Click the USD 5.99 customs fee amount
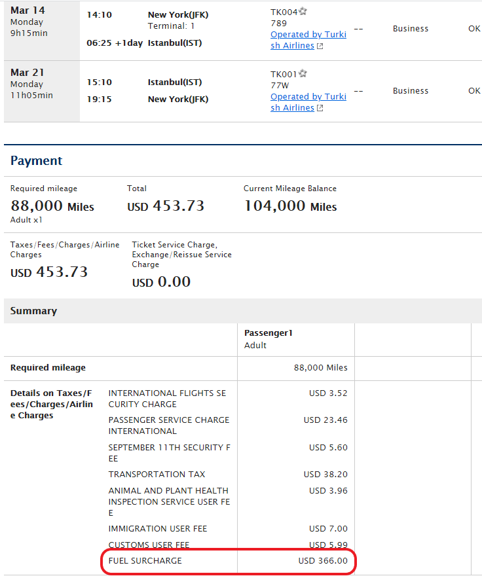482x578 pixels. 328,545
